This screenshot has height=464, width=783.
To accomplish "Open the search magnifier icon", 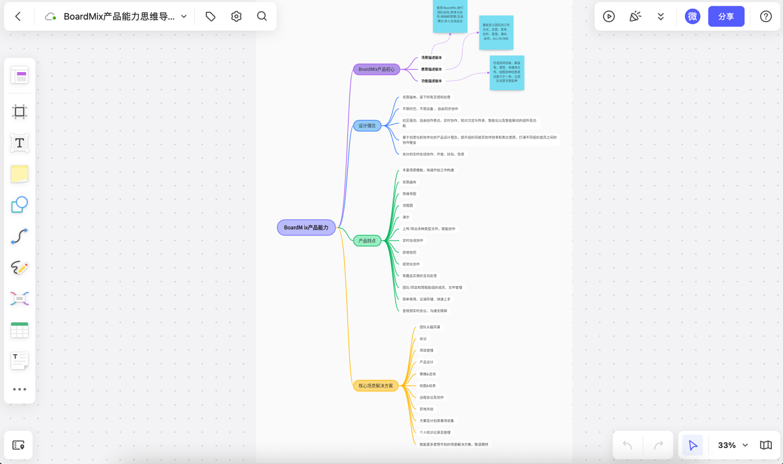I will point(262,17).
